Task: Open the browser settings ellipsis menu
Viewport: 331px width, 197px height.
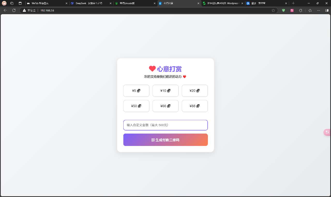Action: point(319,10)
